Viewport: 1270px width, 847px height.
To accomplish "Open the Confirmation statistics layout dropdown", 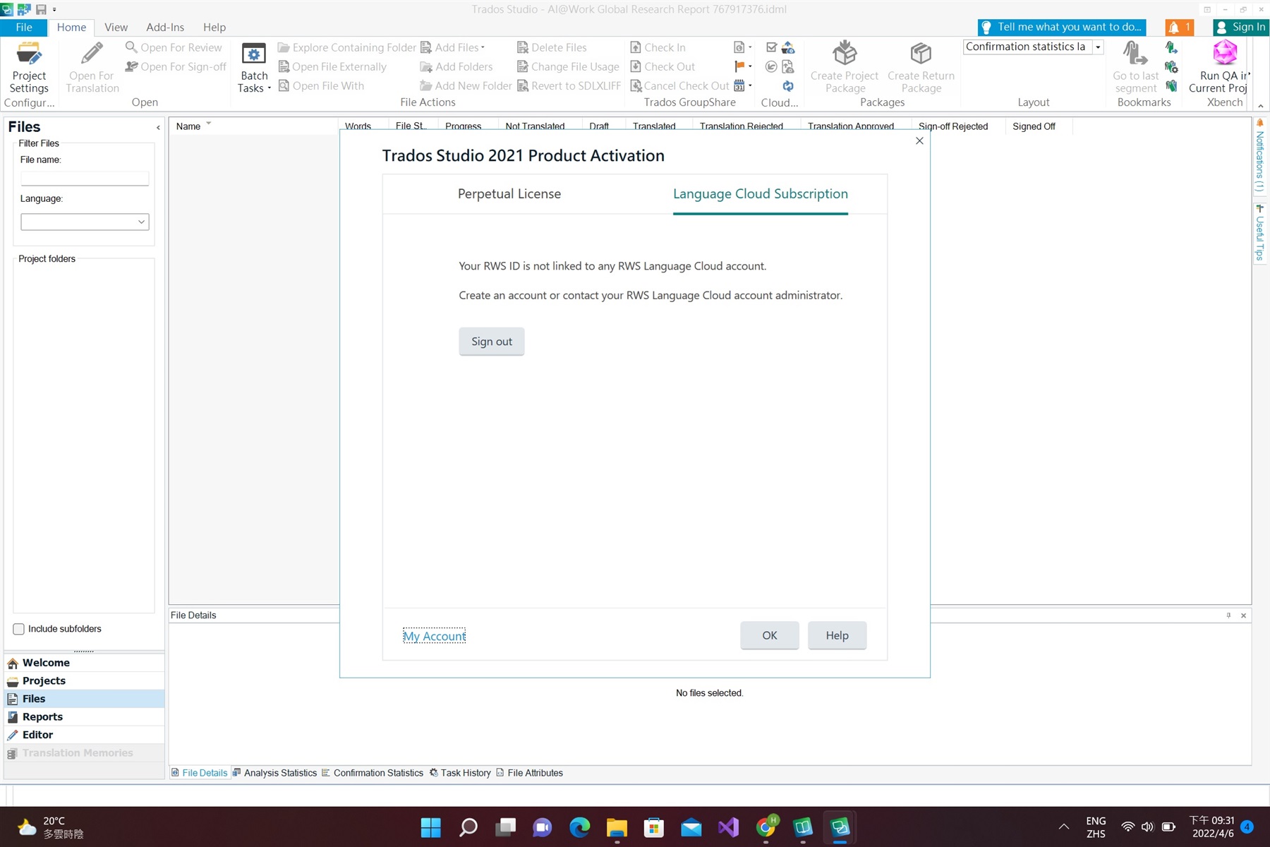I will tap(1098, 47).
